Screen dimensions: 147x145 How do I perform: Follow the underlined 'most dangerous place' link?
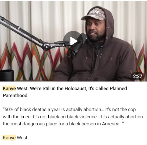click(x=65, y=124)
